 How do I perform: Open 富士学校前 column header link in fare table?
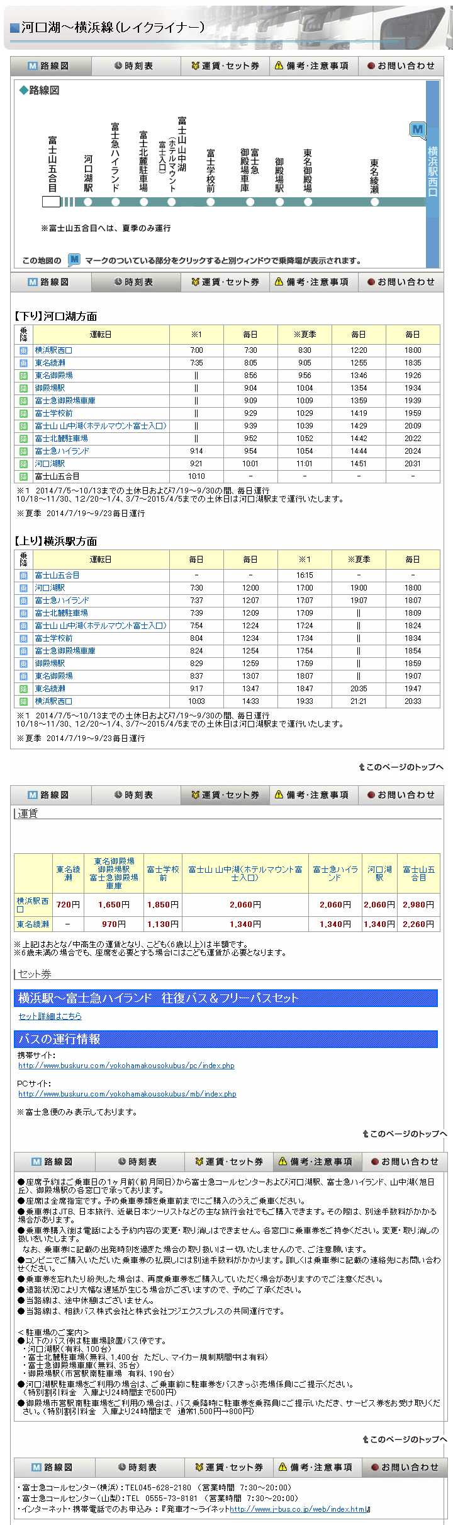click(163, 873)
